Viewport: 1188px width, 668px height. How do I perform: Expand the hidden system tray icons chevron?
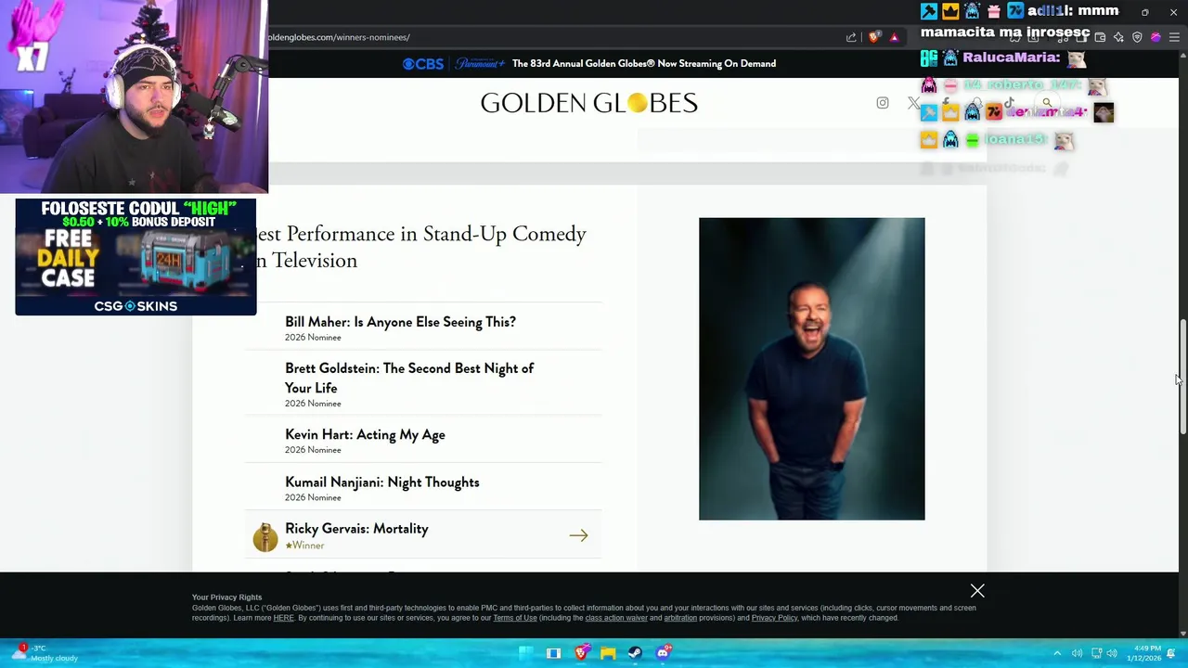[1057, 653]
